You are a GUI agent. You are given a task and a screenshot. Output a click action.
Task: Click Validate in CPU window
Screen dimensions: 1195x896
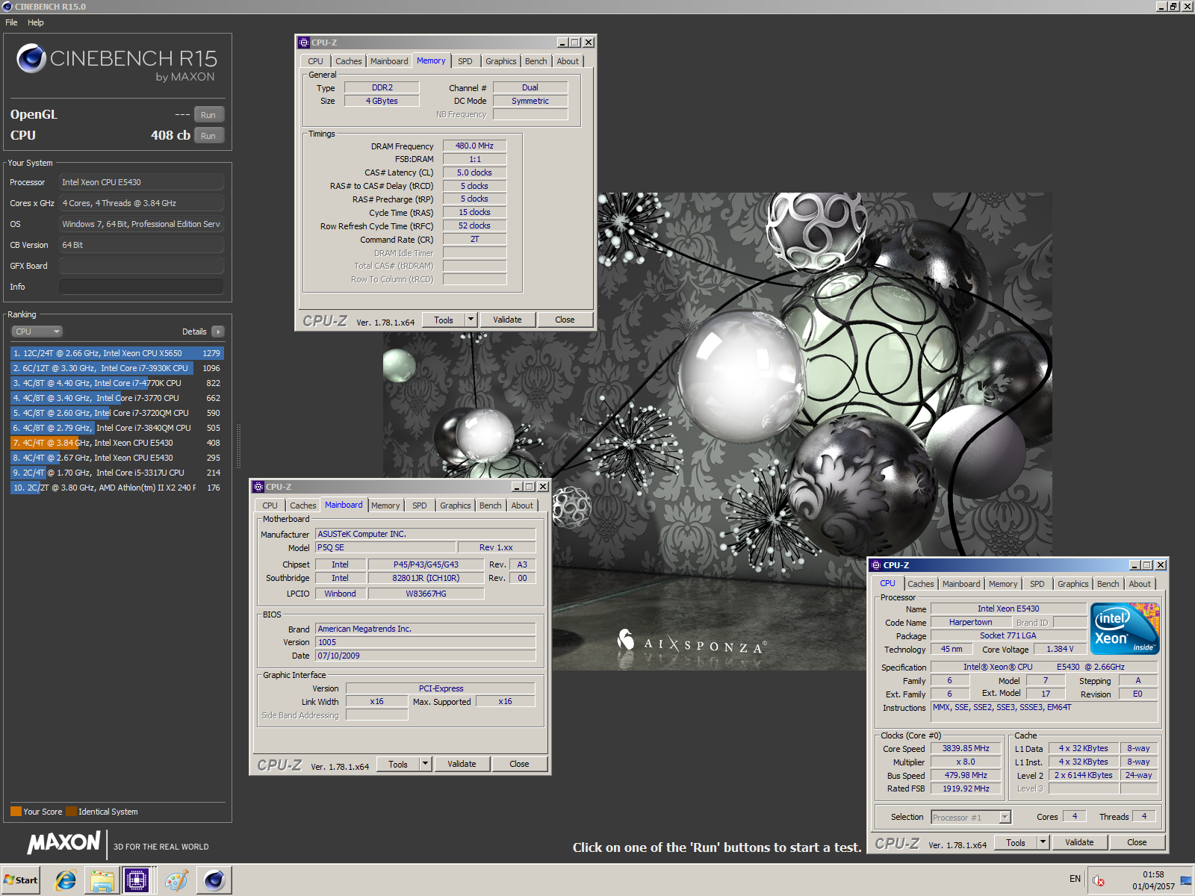tap(1079, 842)
